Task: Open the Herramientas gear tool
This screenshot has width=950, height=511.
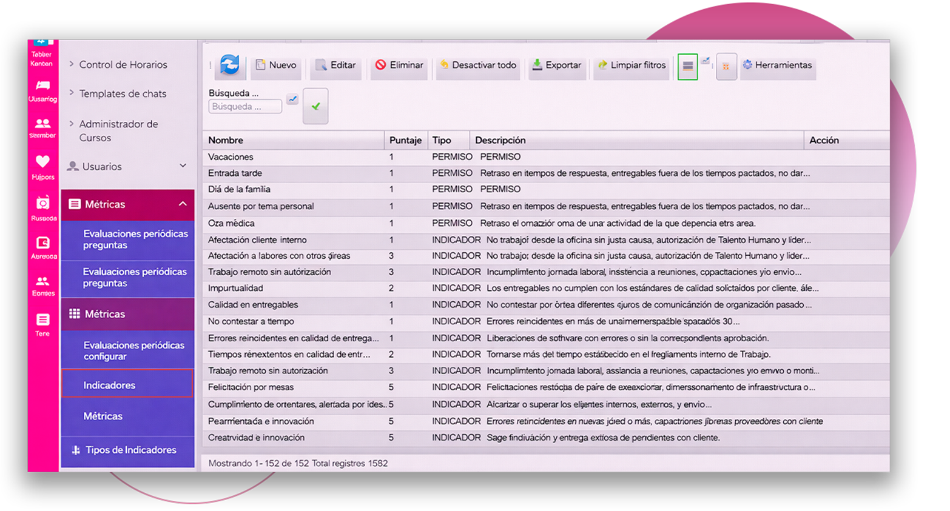Action: coord(777,65)
